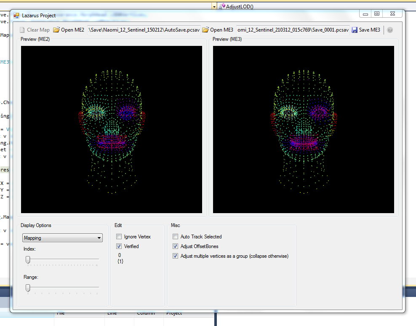Uncheck Adjust multiple vertices as a group

coord(176,256)
